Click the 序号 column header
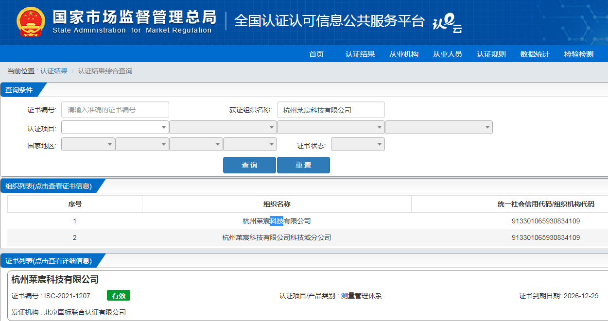The image size is (608, 321). click(x=75, y=204)
